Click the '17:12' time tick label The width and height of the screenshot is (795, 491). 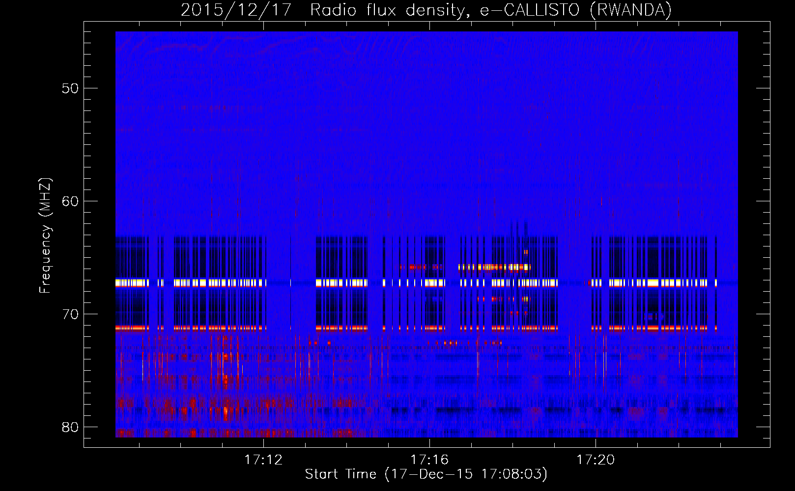264,460
